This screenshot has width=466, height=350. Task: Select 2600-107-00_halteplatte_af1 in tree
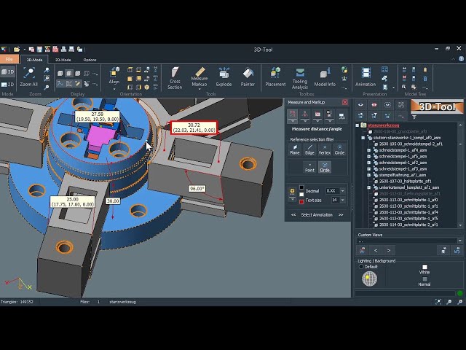pyautogui.click(x=405, y=182)
